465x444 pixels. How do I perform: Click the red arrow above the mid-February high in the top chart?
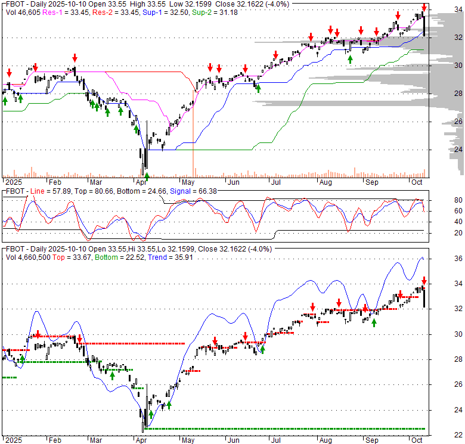point(75,58)
